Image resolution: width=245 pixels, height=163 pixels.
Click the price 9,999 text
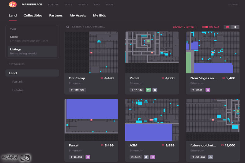170,145
